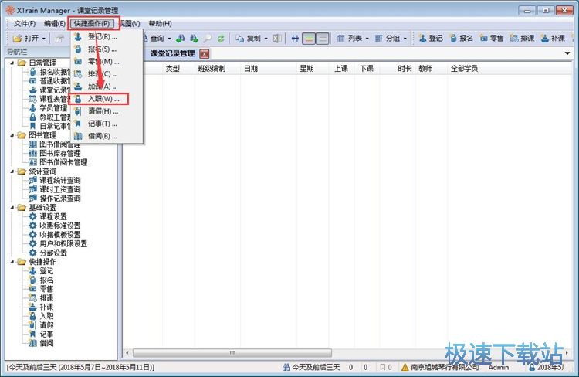Open the 分组 grouping dropdown

[405, 39]
